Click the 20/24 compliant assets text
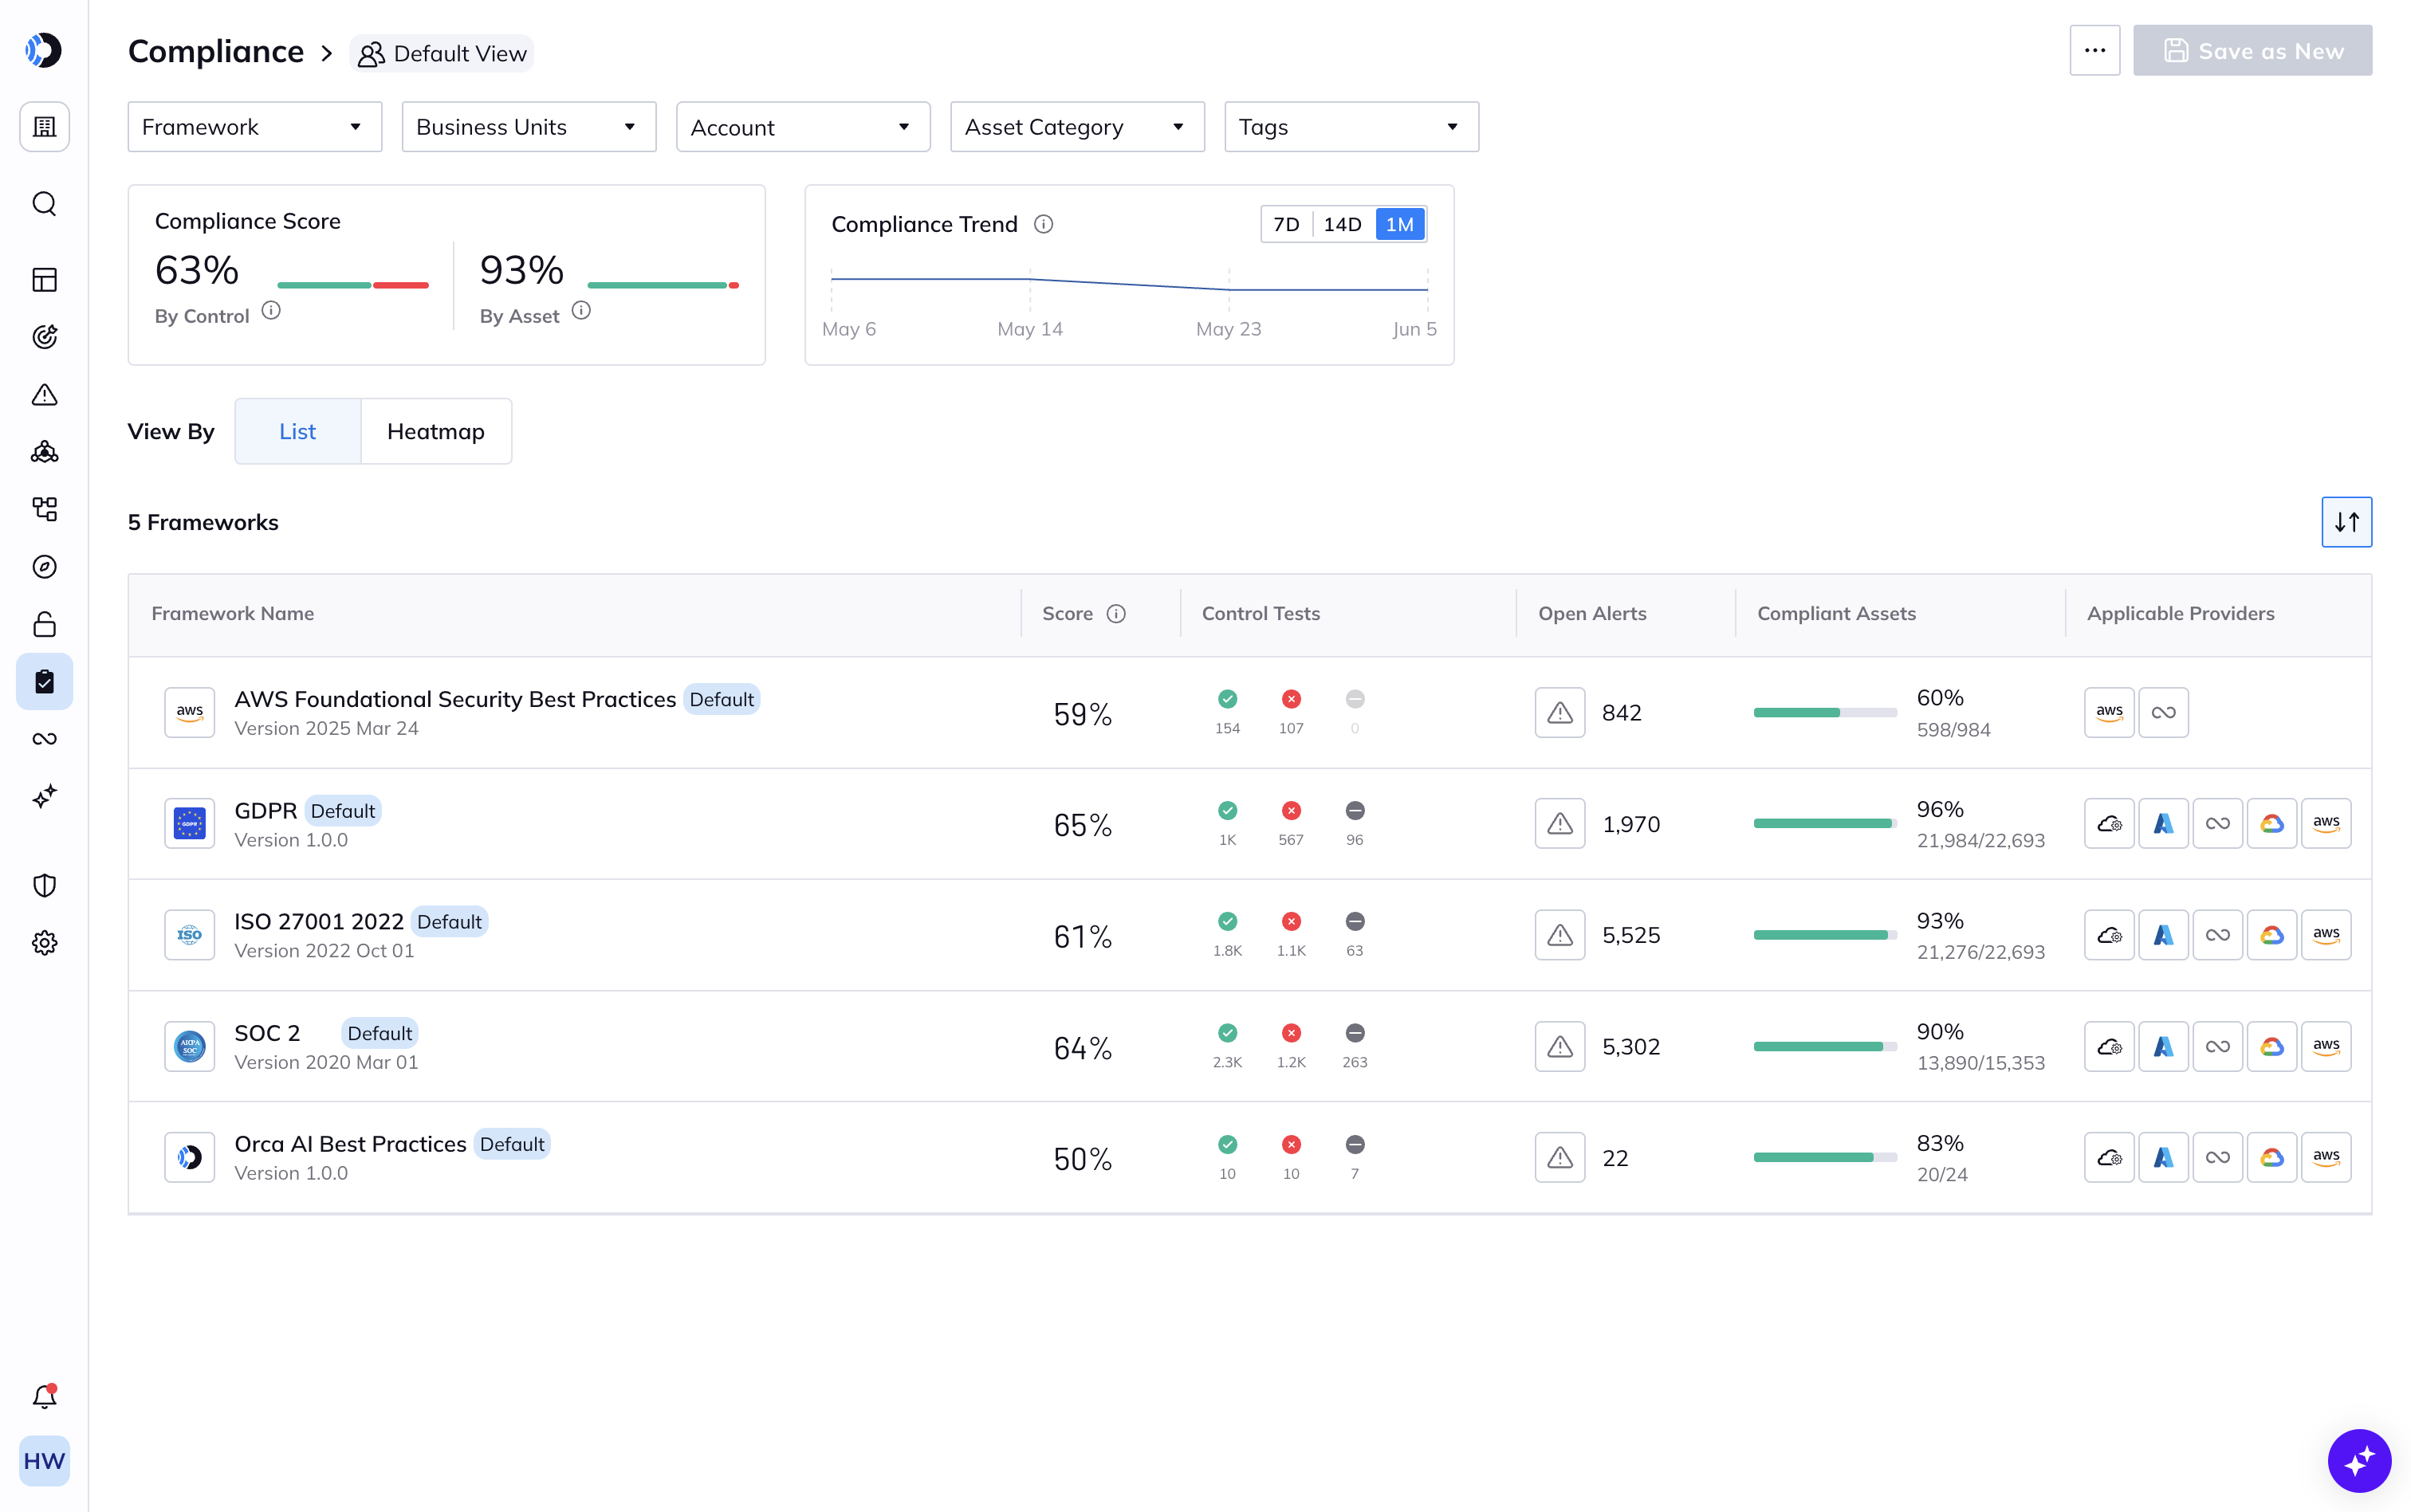The height and width of the screenshot is (1512, 2411). click(x=1942, y=1175)
